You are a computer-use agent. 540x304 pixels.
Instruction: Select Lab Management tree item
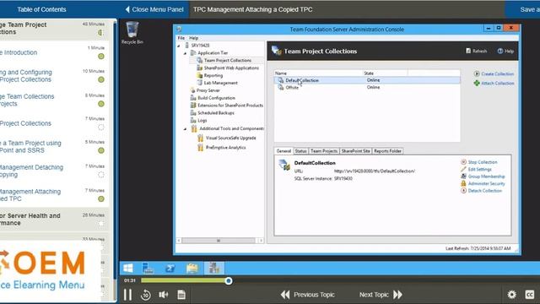[221, 83]
